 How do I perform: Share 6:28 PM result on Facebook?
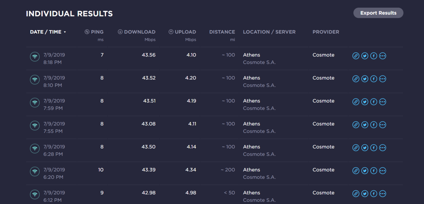pos(374,148)
